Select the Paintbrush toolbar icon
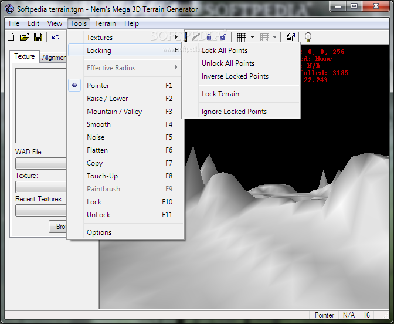The image size is (394, 324). (x=195, y=37)
